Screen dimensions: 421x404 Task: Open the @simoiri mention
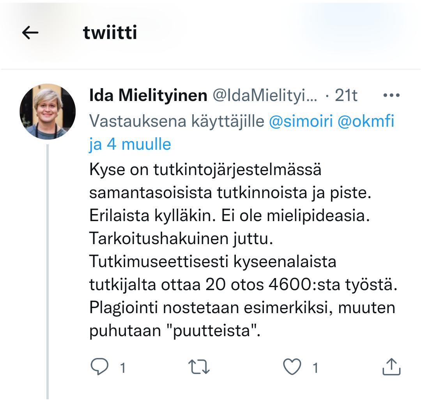point(301,122)
